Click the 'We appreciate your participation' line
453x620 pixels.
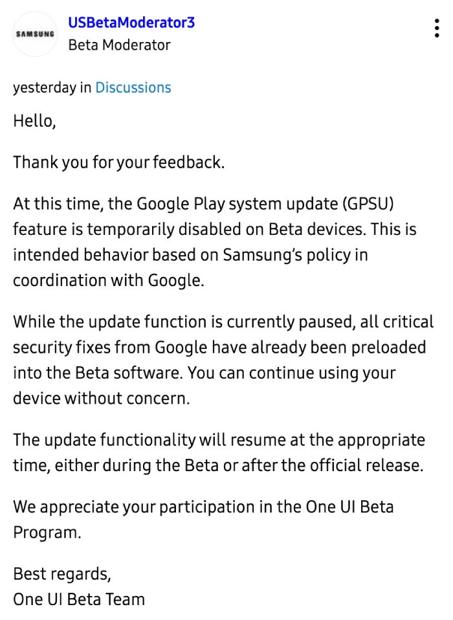[203, 507]
